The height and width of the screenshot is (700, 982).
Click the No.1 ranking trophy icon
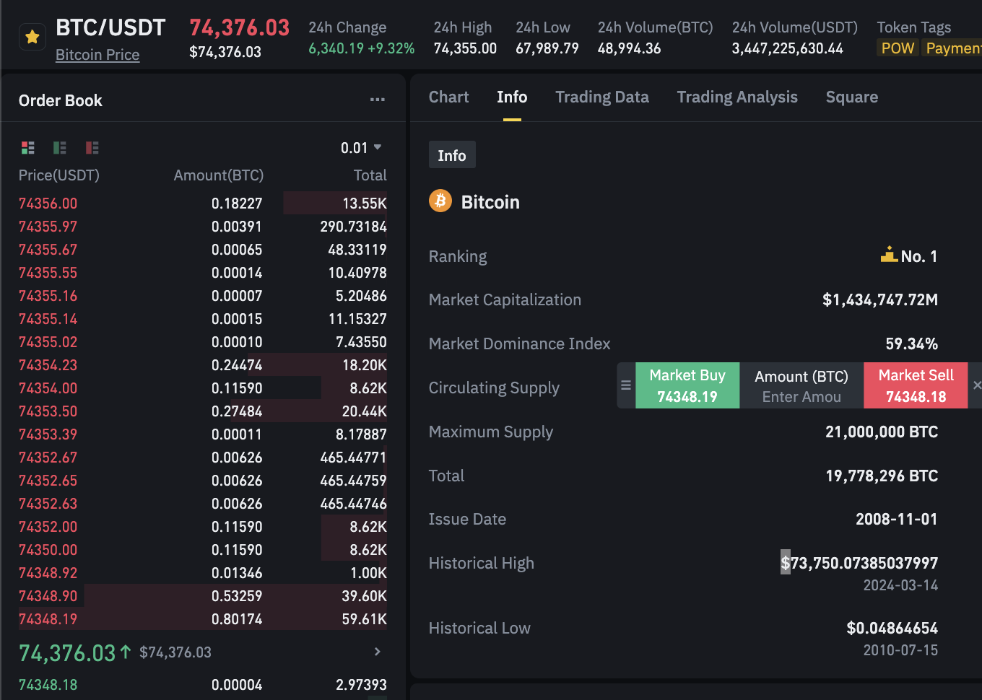[x=889, y=255]
